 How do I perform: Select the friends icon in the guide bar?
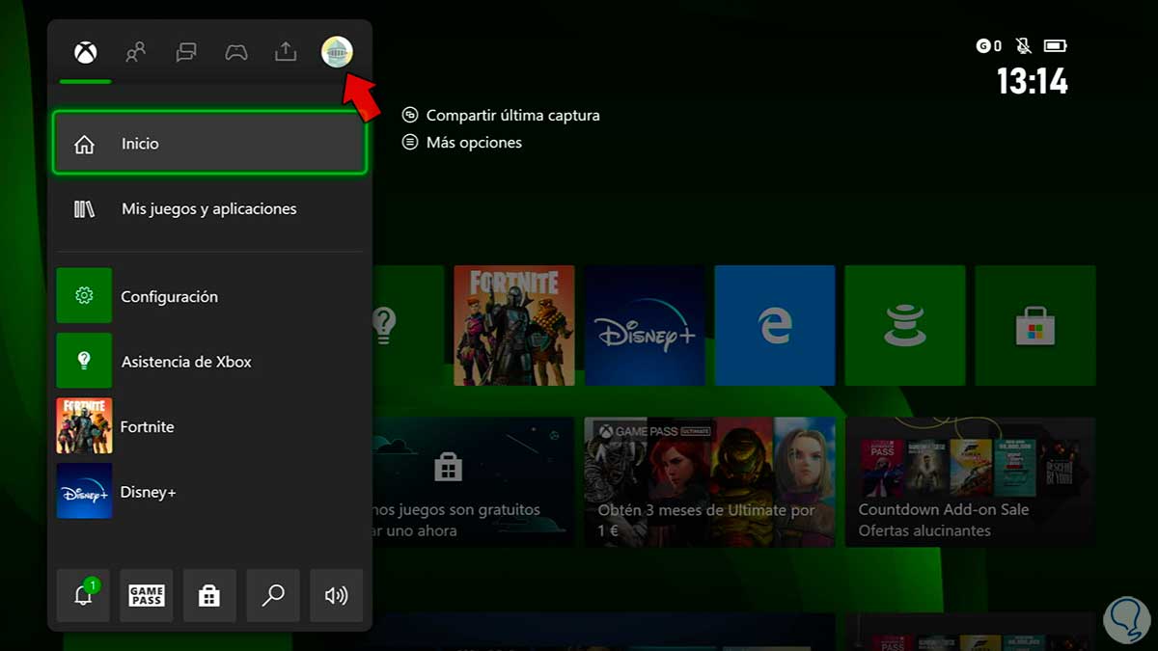pyautogui.click(x=136, y=52)
